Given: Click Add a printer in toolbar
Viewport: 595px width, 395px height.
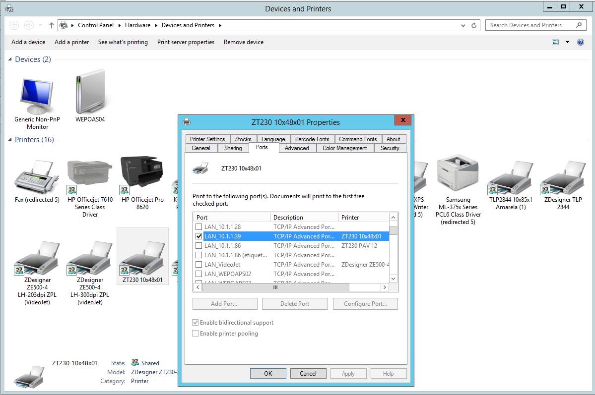Looking at the screenshot, I should pos(72,42).
